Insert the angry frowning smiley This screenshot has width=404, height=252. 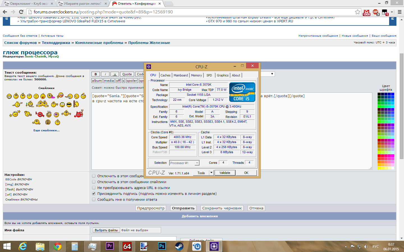tap(36, 96)
